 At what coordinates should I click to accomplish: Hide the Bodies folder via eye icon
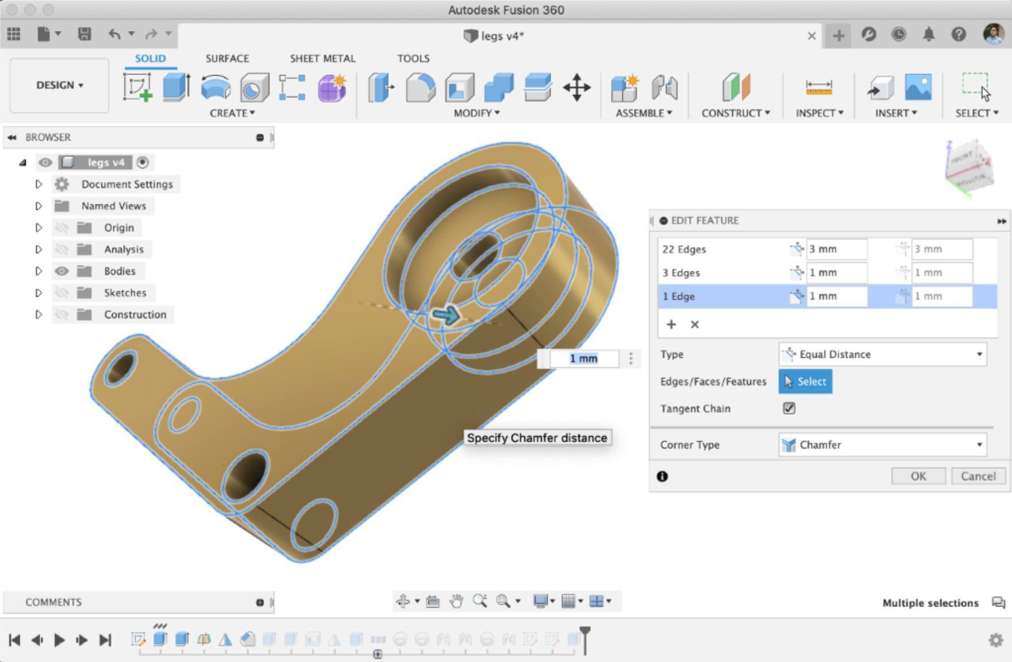tap(62, 271)
